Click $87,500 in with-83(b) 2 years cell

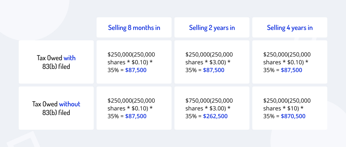click(214, 70)
